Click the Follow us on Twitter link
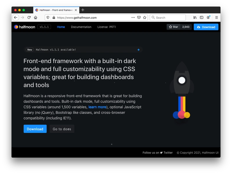The height and width of the screenshot is (174, 232). coord(157,153)
